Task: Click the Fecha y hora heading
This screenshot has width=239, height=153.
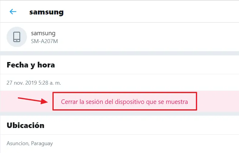Action: coord(31,65)
